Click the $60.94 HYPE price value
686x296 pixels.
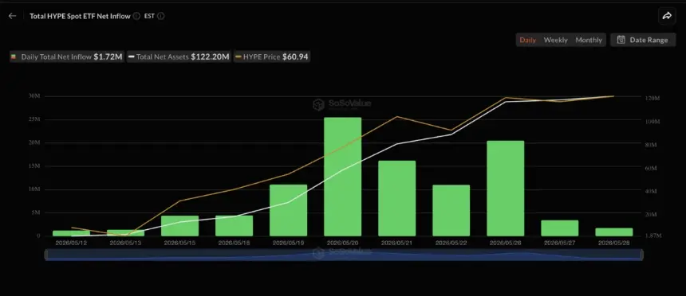[295, 56]
